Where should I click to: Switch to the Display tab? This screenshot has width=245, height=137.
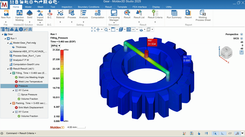click(156, 7)
